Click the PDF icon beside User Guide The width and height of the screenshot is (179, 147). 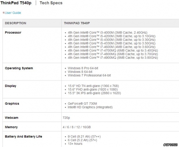4,13
